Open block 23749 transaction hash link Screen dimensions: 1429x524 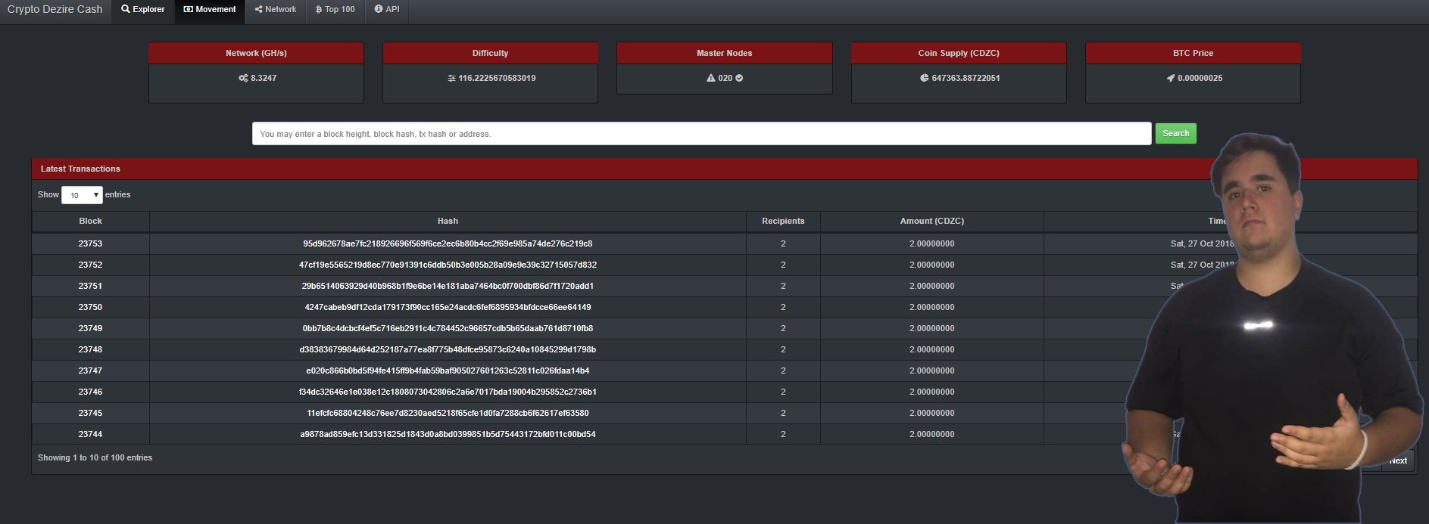(448, 328)
